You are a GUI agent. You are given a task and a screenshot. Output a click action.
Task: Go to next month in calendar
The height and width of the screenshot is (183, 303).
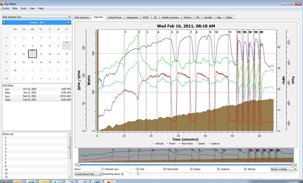69,22
